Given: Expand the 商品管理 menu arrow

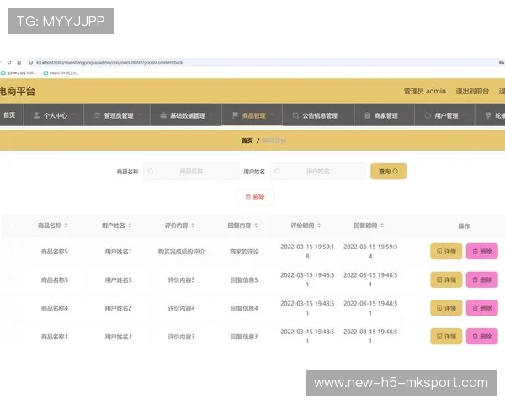Looking at the screenshot, I should [x=272, y=115].
